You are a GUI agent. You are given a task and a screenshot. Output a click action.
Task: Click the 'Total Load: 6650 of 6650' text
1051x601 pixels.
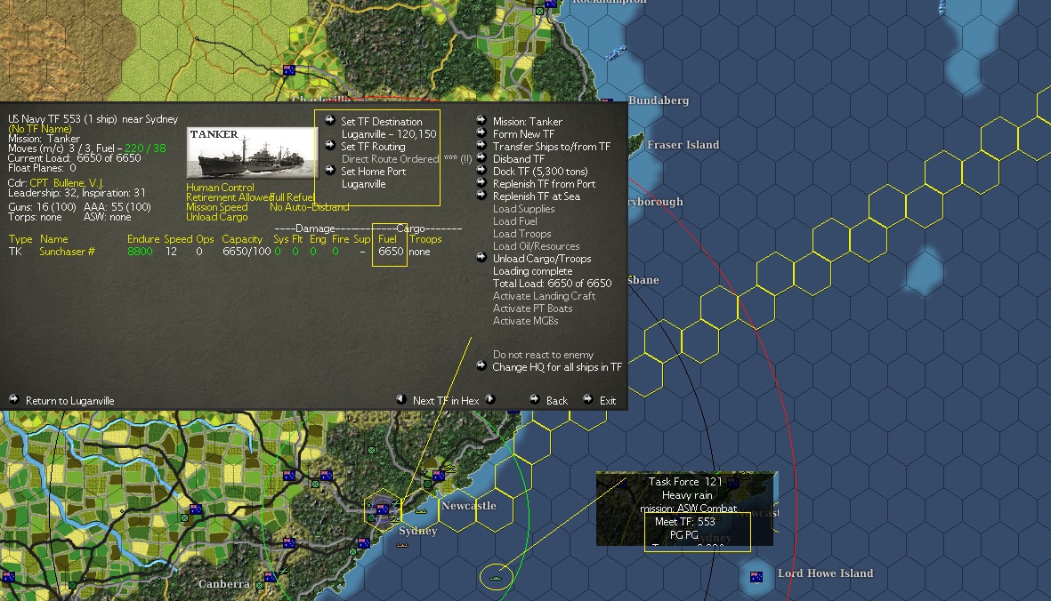click(553, 283)
